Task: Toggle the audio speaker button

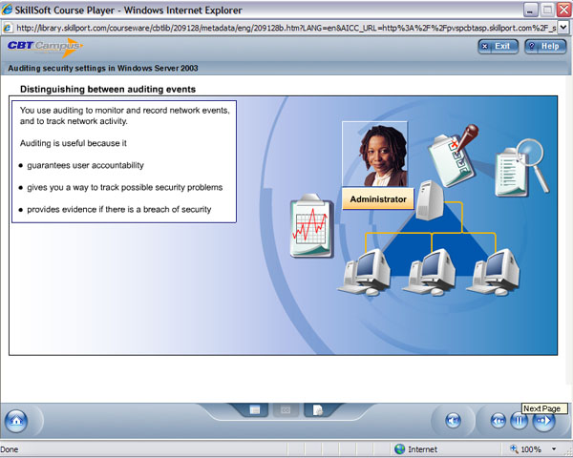Action: pyautogui.click(x=454, y=421)
